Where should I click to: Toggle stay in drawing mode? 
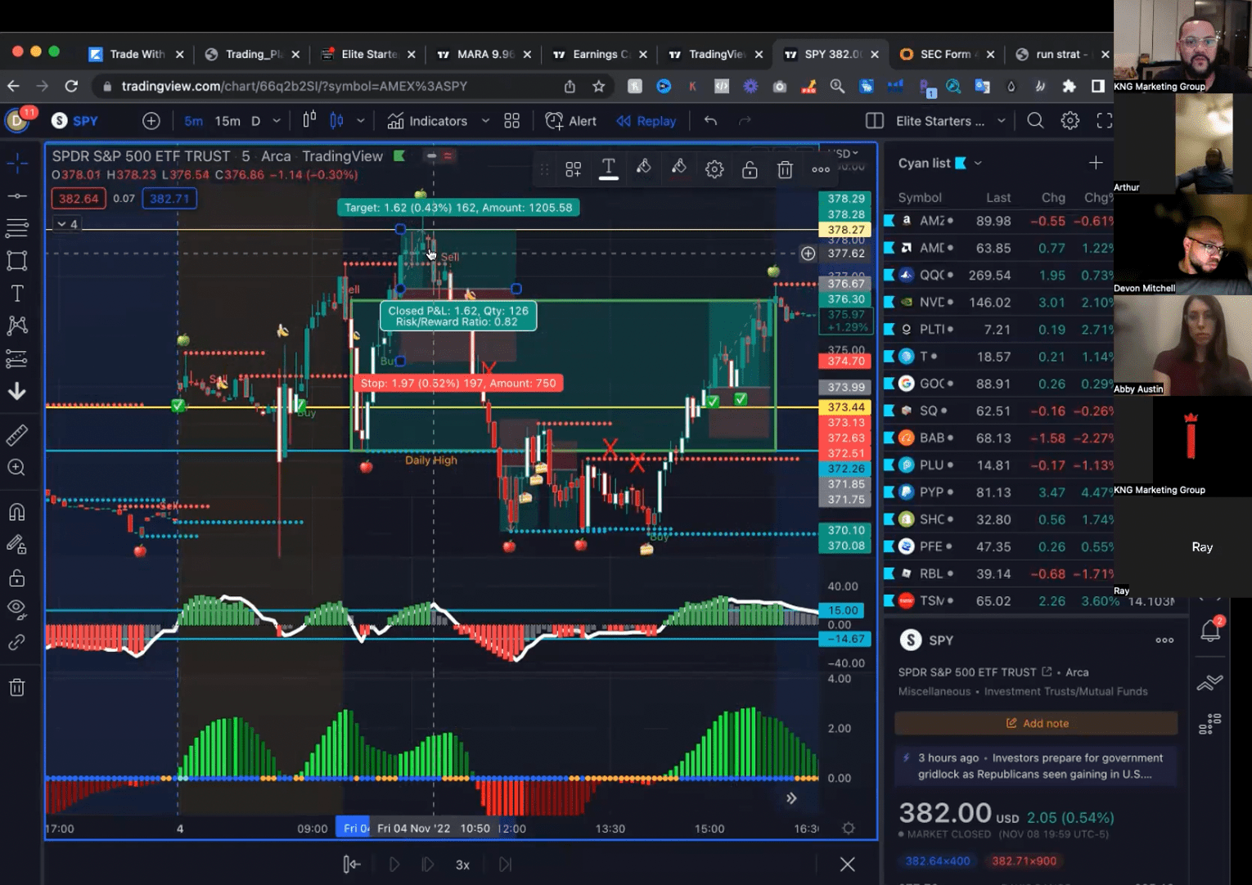(17, 545)
